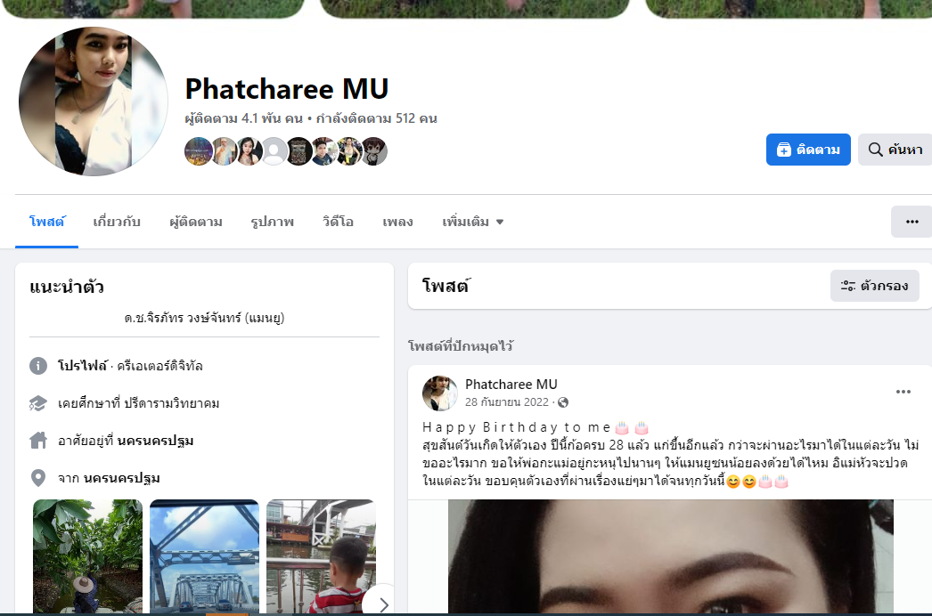Open the steel bridge photo thumbnail
The width and height of the screenshot is (932, 616).
(x=204, y=556)
